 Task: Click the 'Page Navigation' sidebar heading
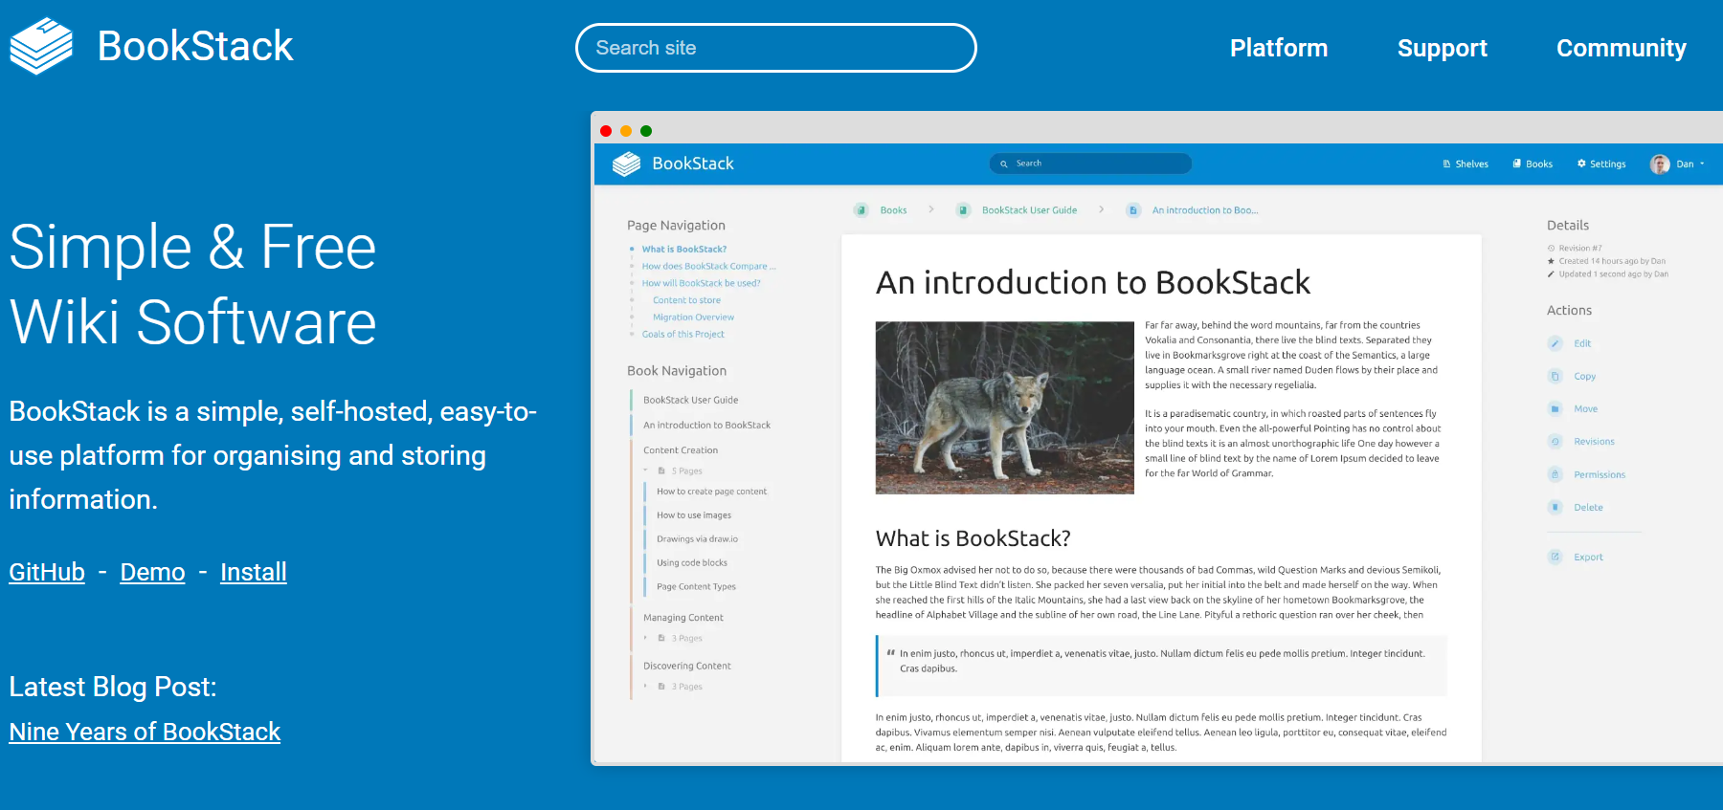[x=676, y=226]
